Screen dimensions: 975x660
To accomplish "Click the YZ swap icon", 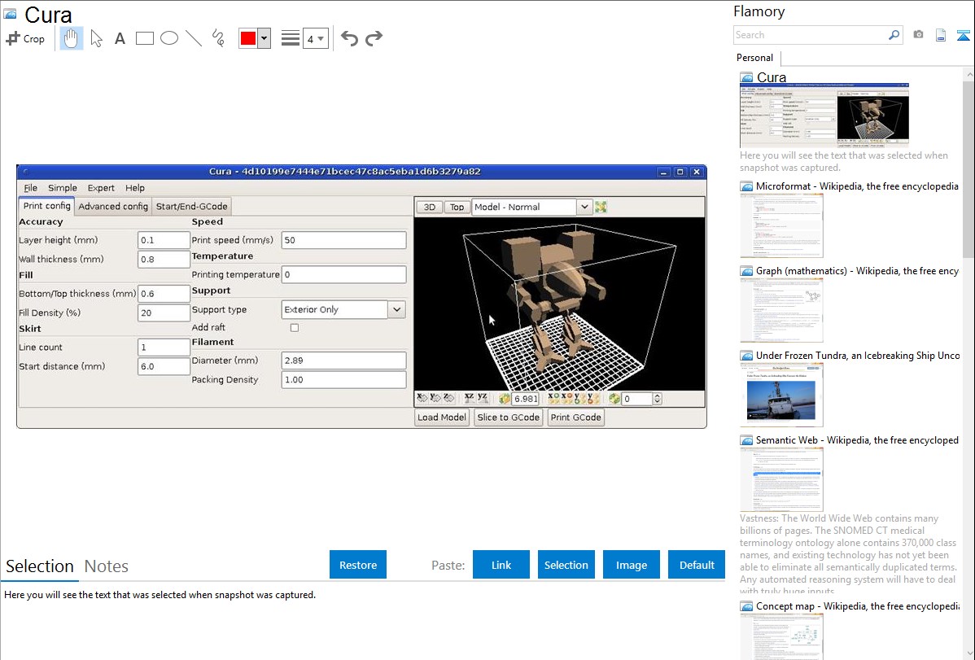I will 483,399.
